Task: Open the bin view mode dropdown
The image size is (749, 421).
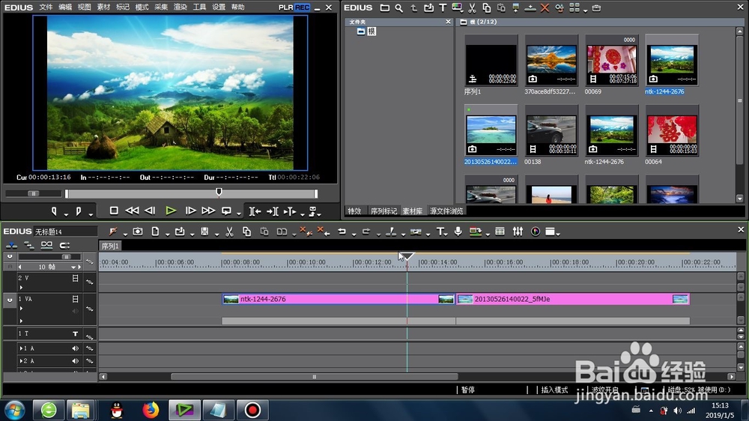Action: point(586,10)
